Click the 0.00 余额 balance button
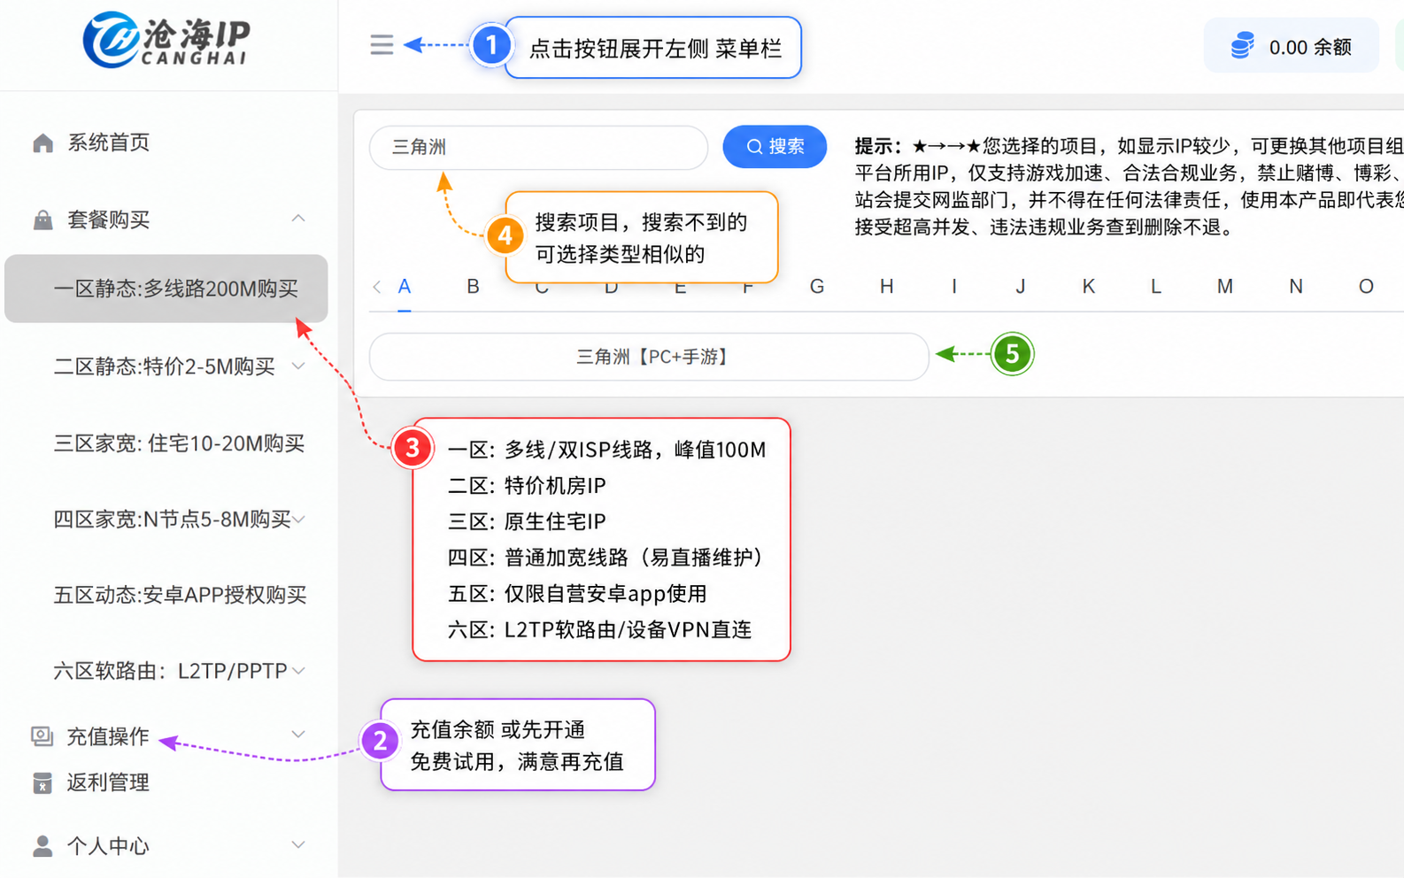 pyautogui.click(x=1292, y=46)
